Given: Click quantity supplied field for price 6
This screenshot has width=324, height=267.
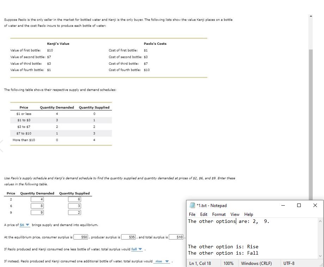Looking at the screenshot, I should [74, 206].
